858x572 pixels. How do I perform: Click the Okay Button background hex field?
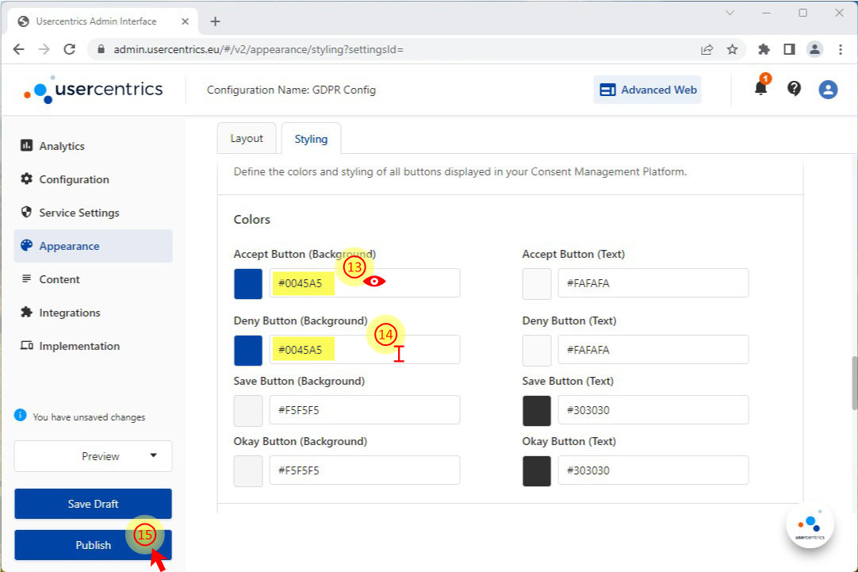(364, 470)
